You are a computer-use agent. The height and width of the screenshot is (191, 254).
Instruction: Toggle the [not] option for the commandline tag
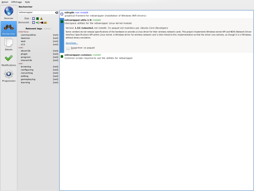pyautogui.click(x=56, y=35)
